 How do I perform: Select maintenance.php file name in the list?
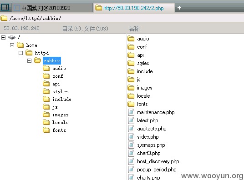[x=156, y=112]
